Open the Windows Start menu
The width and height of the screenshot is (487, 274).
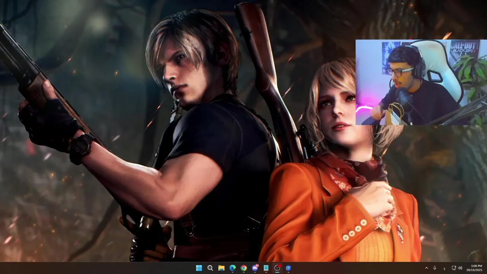click(x=199, y=268)
